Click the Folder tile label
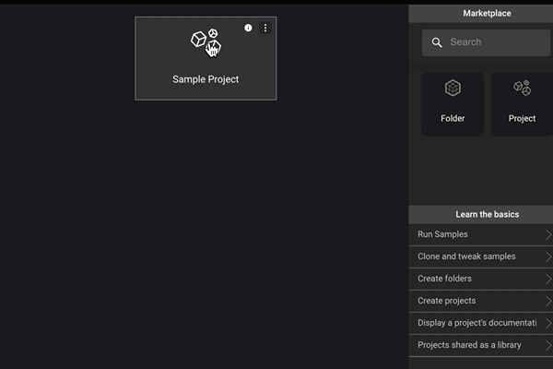Screen dimensions: 553x369 tap(453, 118)
